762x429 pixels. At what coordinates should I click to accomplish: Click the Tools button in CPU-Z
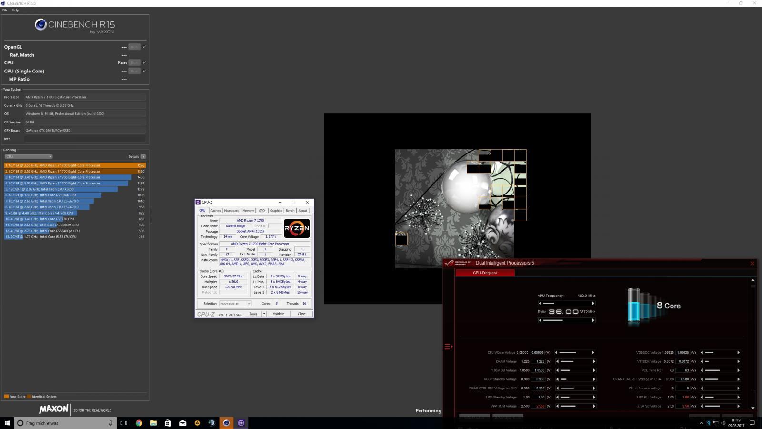(x=253, y=314)
